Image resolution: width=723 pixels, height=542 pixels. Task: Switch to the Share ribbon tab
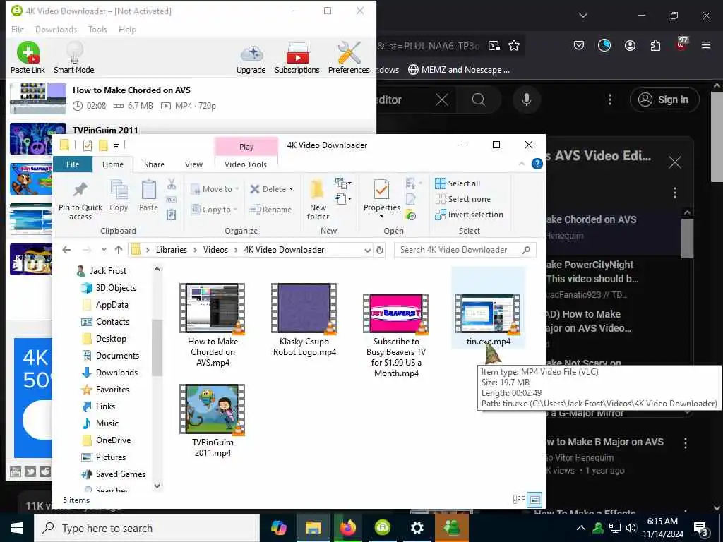pyautogui.click(x=154, y=164)
